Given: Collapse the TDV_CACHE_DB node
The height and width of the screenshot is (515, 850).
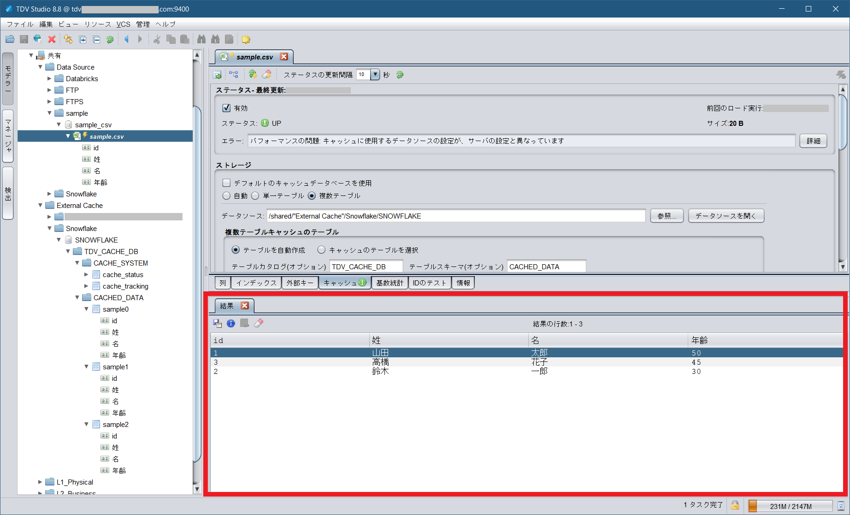Looking at the screenshot, I should pos(68,251).
